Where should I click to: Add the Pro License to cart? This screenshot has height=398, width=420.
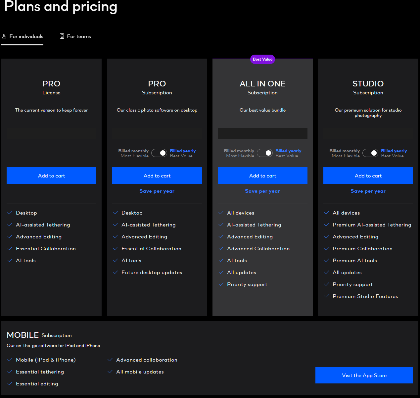[x=51, y=175]
